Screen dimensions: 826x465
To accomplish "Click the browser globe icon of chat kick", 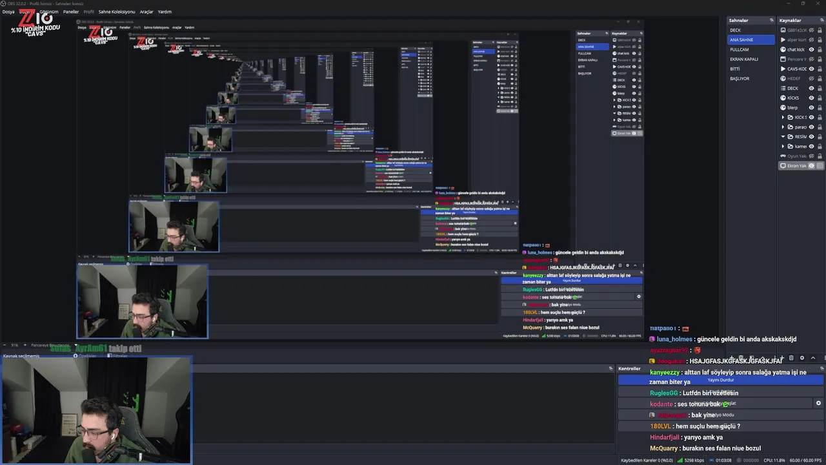I will 783,50.
